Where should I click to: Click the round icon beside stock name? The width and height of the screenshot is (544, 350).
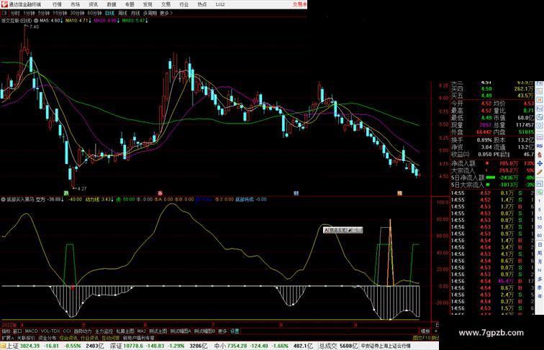(x=36, y=21)
